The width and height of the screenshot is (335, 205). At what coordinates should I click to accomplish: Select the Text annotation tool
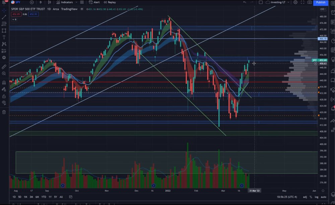(x=4, y=38)
